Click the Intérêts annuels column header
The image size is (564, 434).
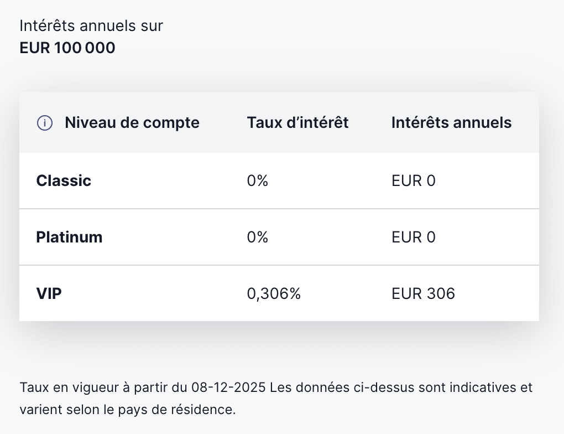point(451,122)
